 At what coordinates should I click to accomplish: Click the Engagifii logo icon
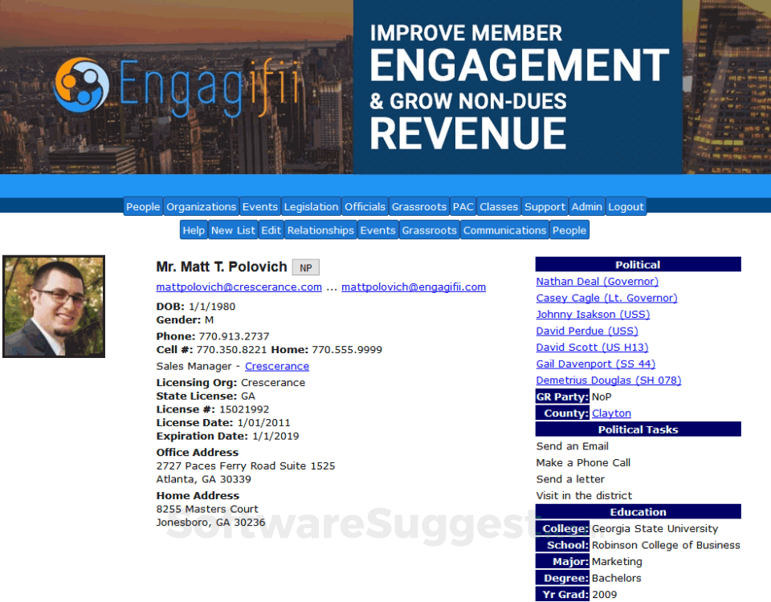[x=81, y=84]
